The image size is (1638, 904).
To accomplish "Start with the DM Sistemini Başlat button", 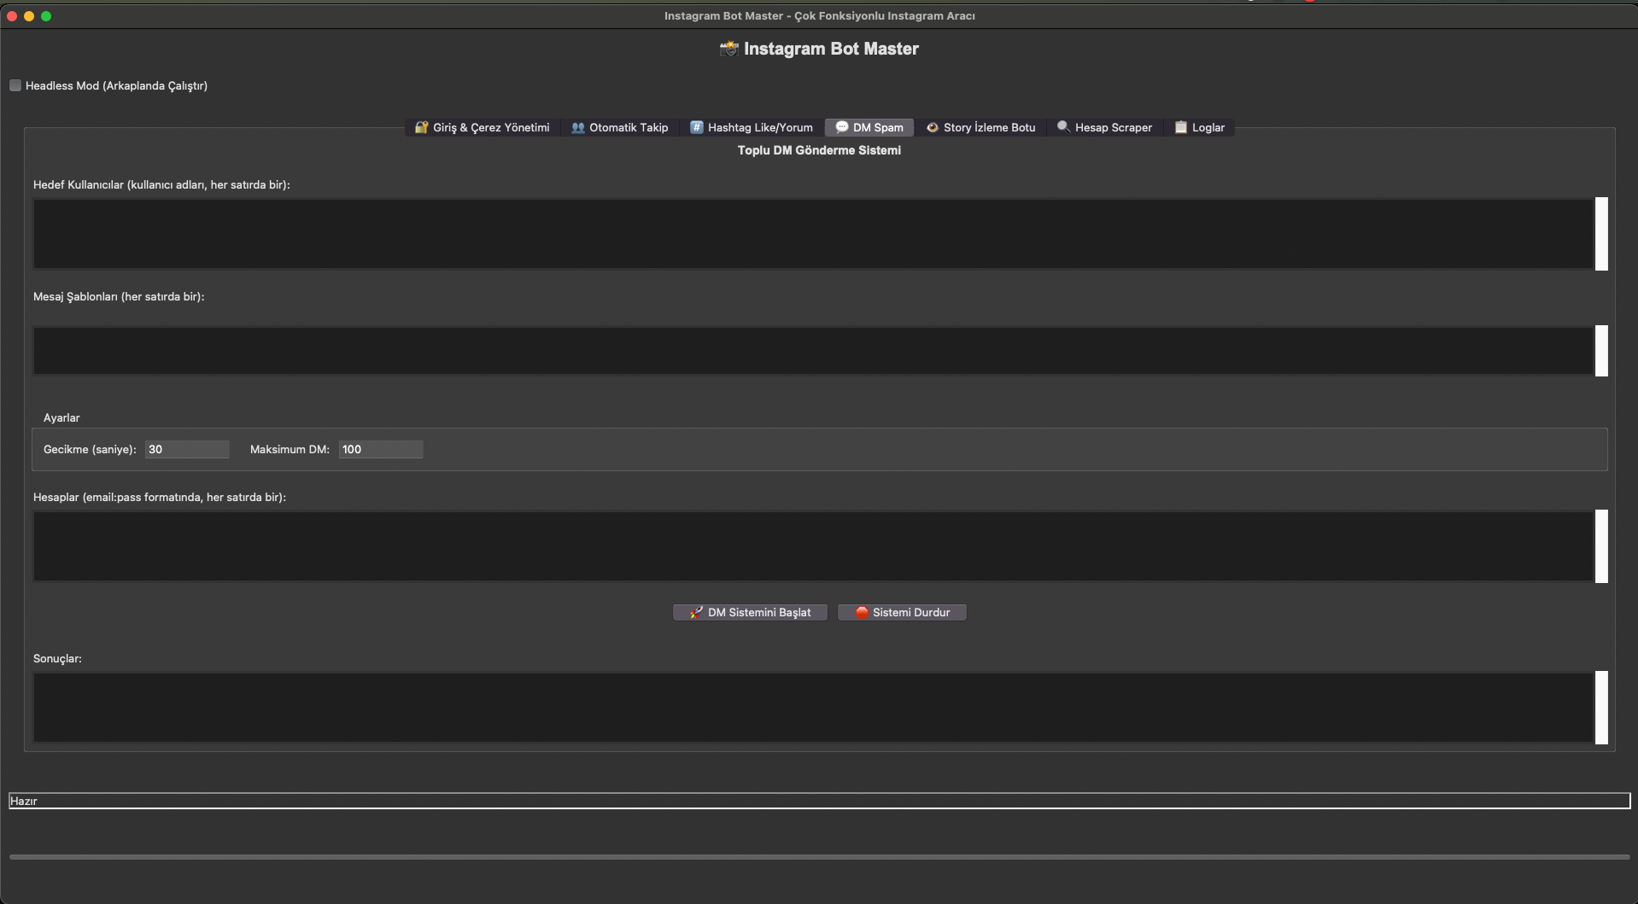I will click(750, 613).
